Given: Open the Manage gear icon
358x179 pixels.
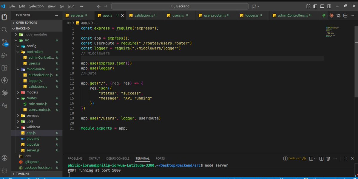Looking at the screenshot, I should (x=4, y=171).
